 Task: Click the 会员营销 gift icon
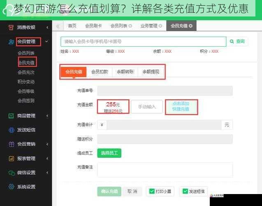[12, 144]
